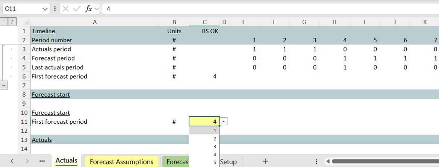
Task: Switch to the Setup sheet tab
Action: coord(228,162)
